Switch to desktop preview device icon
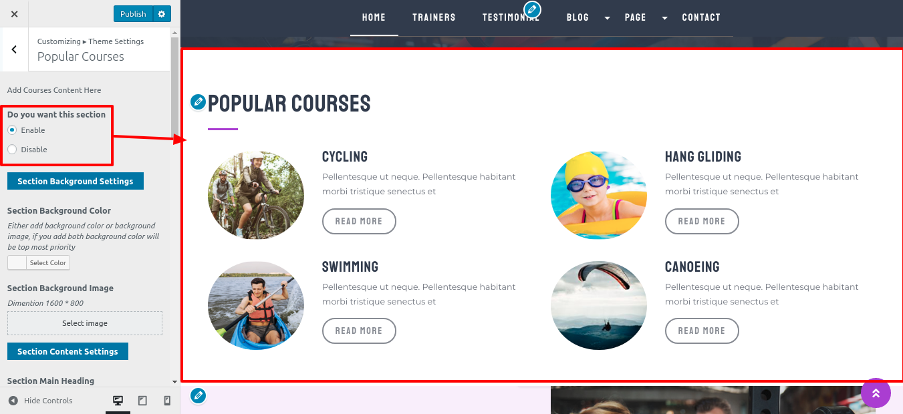 coord(118,401)
